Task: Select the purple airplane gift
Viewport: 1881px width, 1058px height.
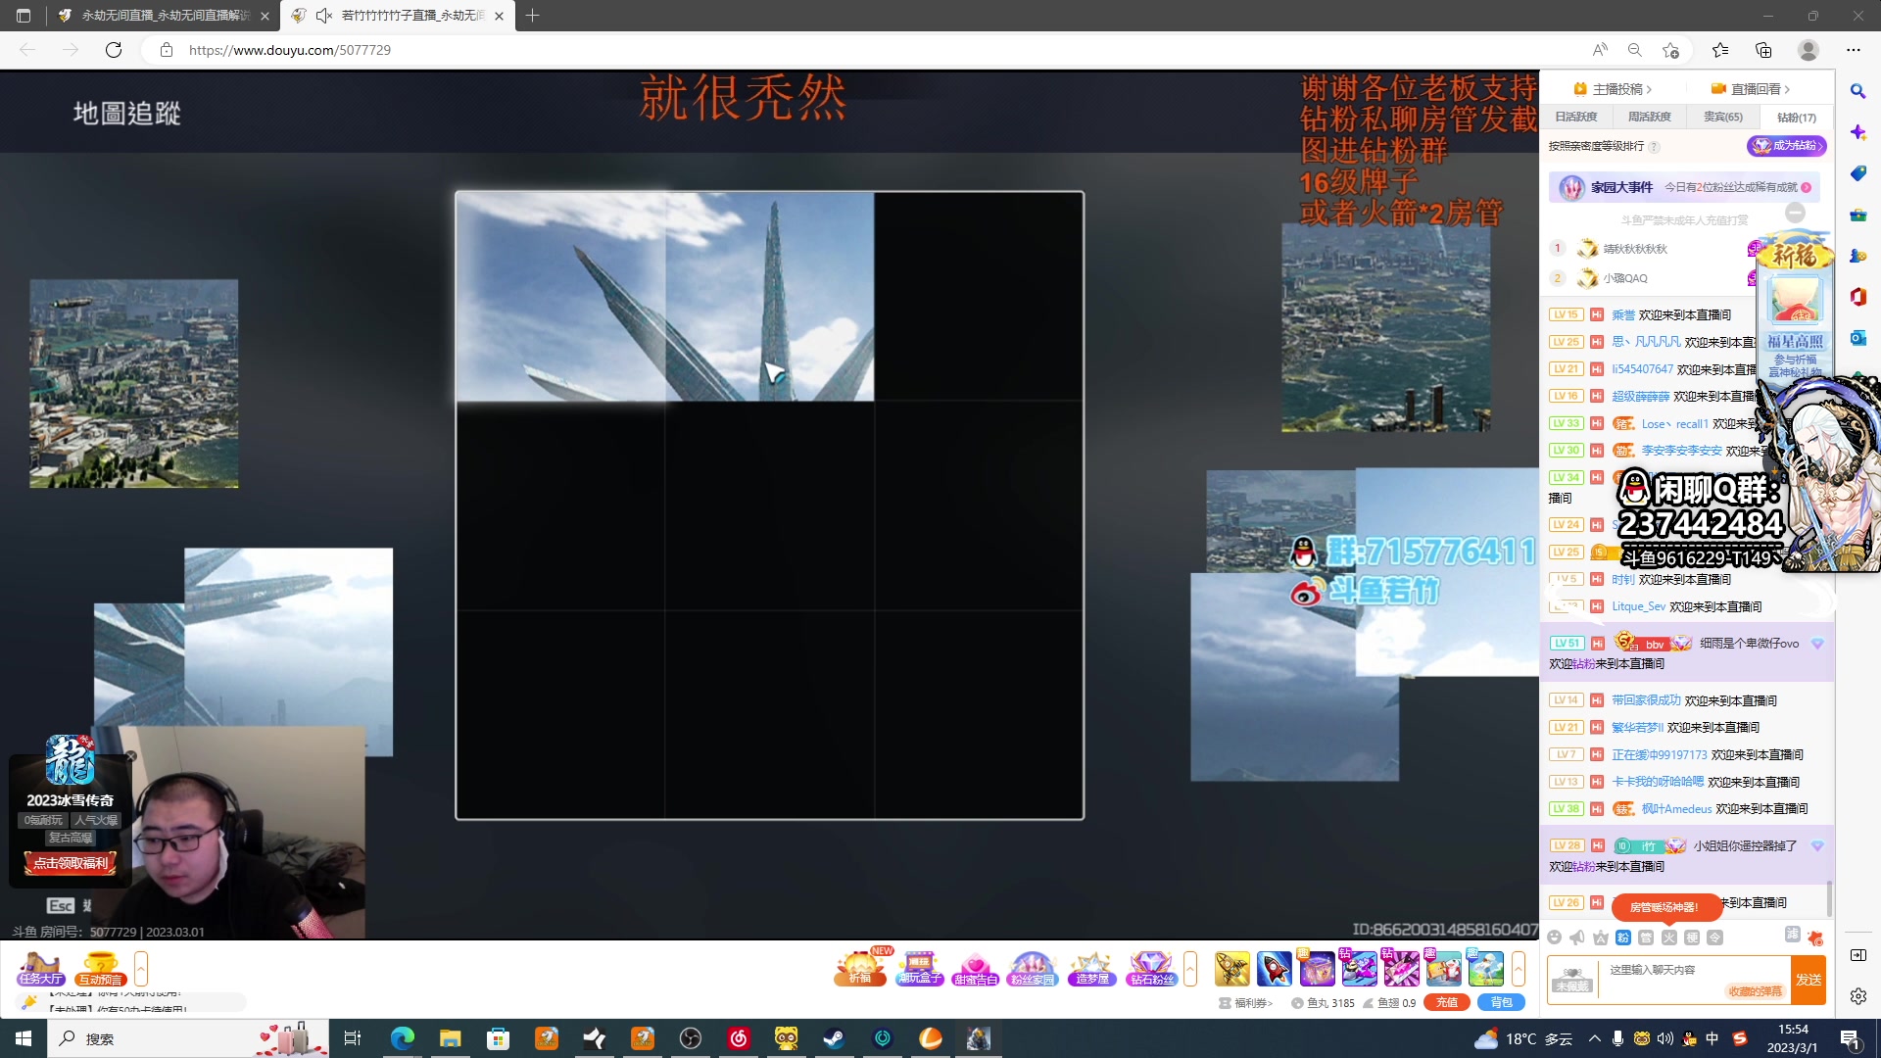Action: click(x=1359, y=969)
